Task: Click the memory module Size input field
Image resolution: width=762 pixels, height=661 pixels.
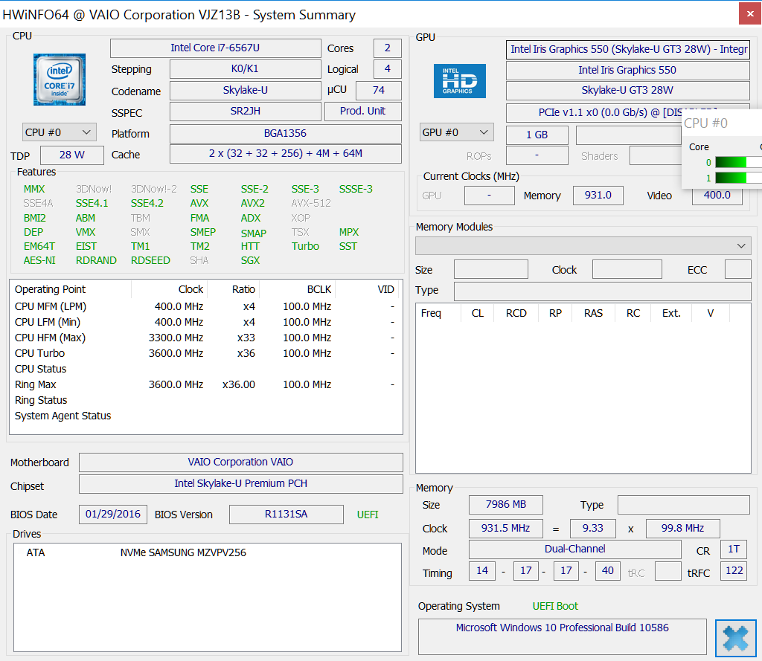Action: [491, 269]
